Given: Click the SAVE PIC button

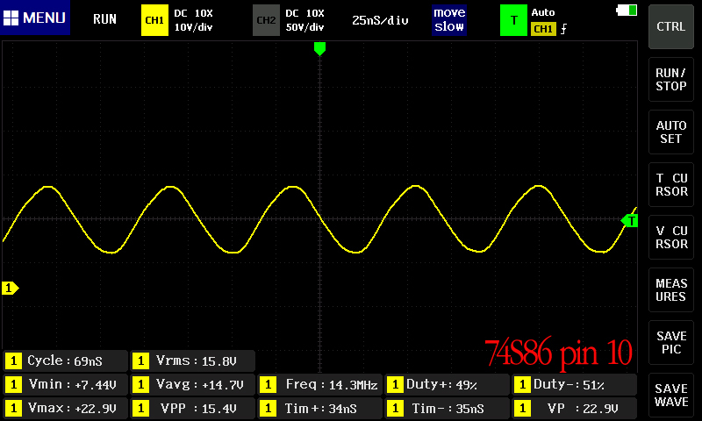Looking at the screenshot, I should [671, 343].
